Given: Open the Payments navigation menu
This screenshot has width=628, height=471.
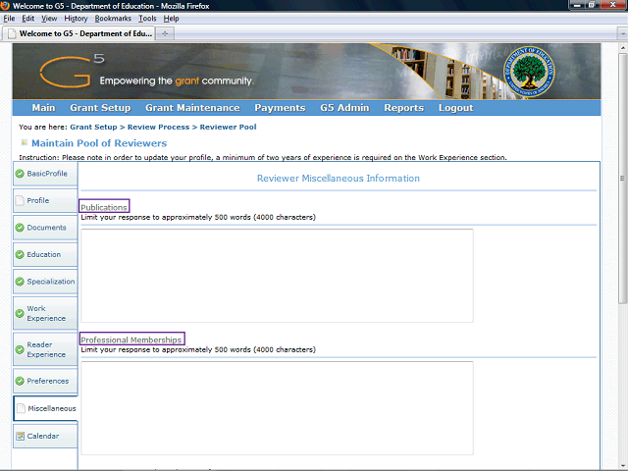Looking at the screenshot, I should click(280, 108).
